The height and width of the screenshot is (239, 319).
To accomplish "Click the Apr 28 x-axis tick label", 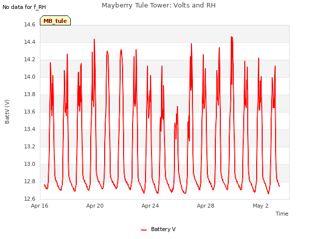I will point(205,206).
